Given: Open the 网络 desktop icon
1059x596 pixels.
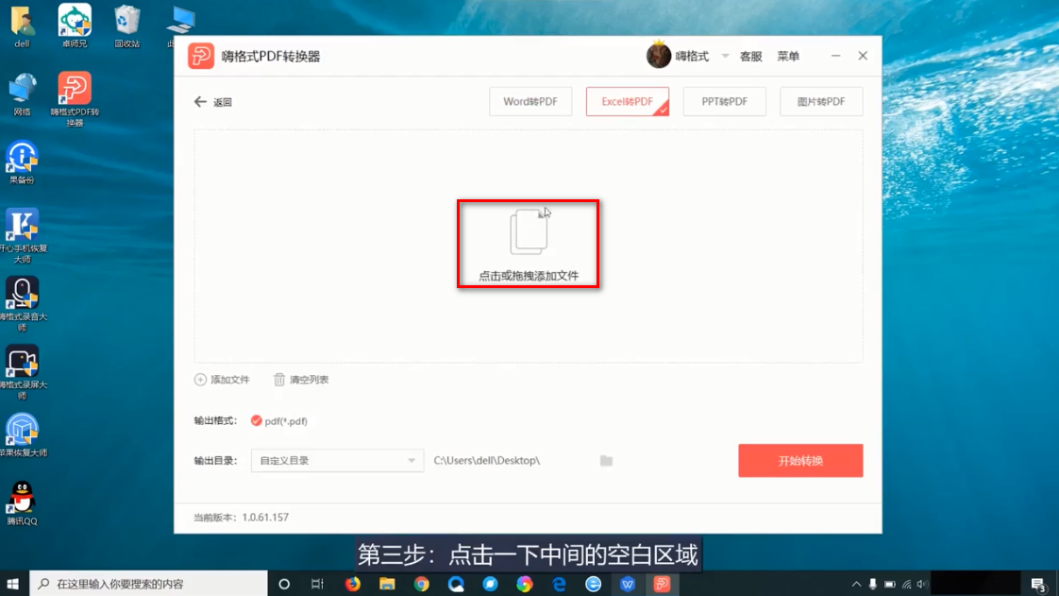Looking at the screenshot, I should point(22,89).
